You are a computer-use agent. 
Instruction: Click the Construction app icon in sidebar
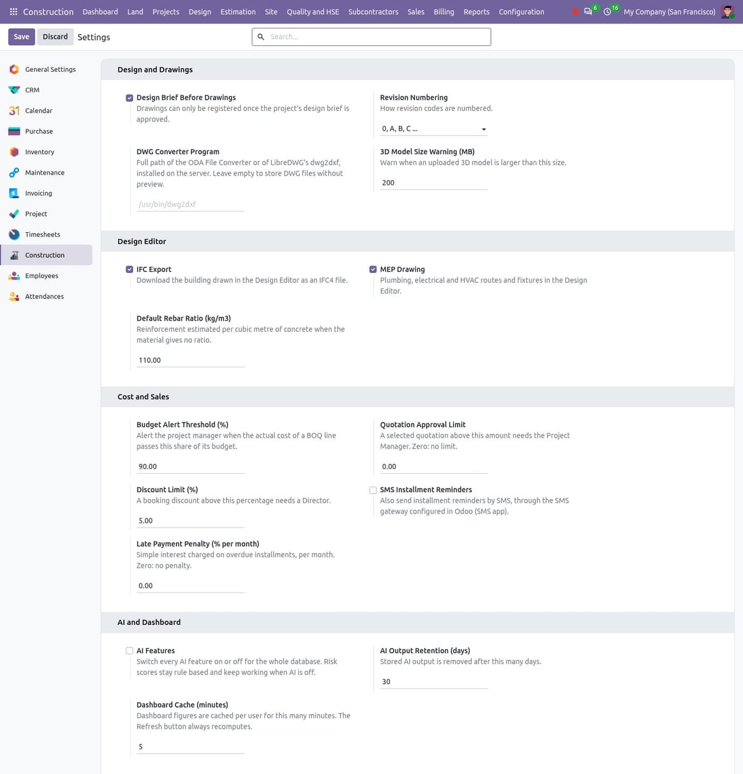click(x=14, y=255)
